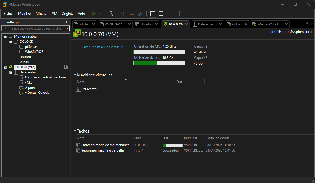Toggle full screen mode in the toolbar

pos(170,14)
